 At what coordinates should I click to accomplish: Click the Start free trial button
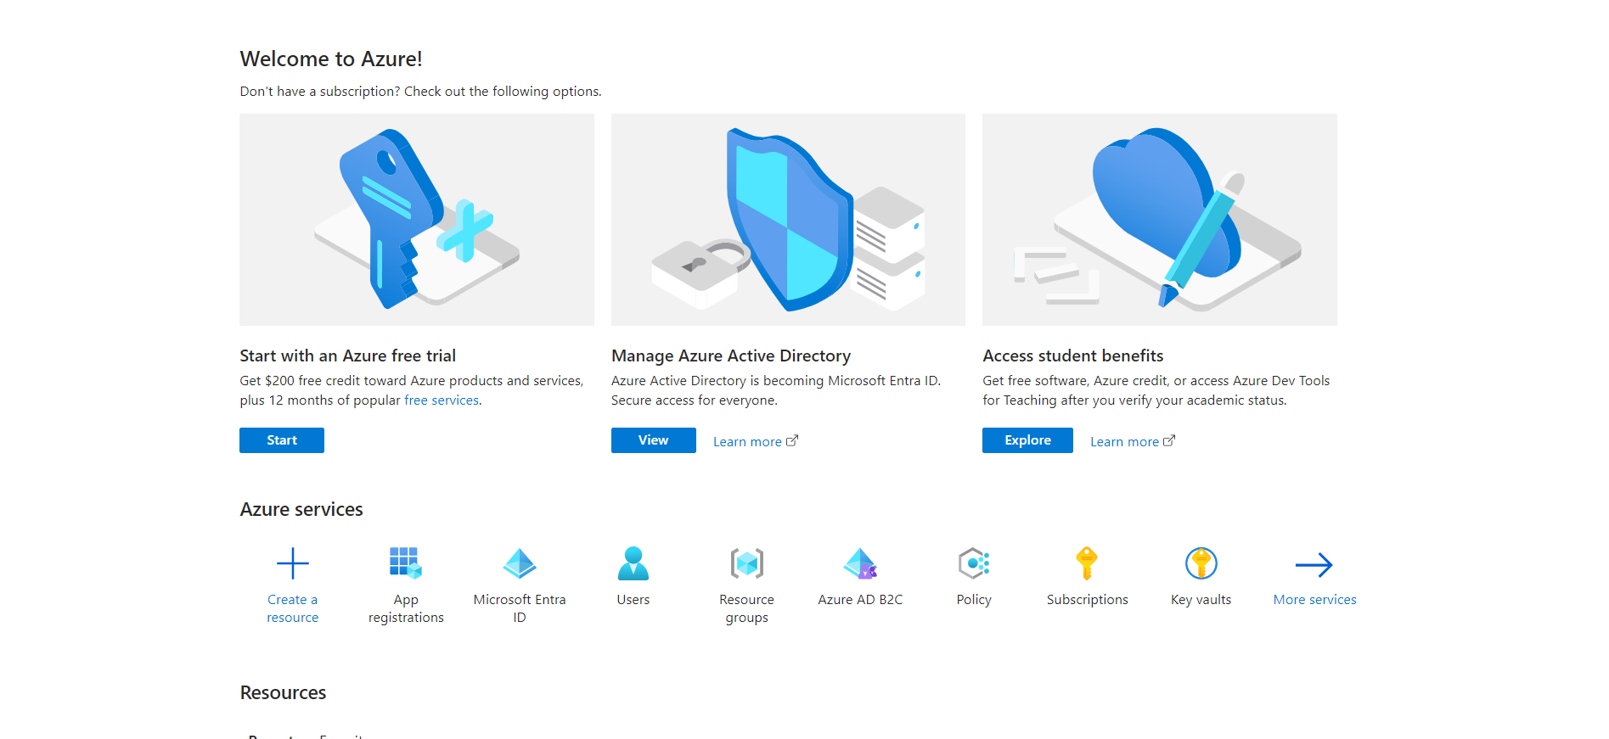tap(282, 440)
